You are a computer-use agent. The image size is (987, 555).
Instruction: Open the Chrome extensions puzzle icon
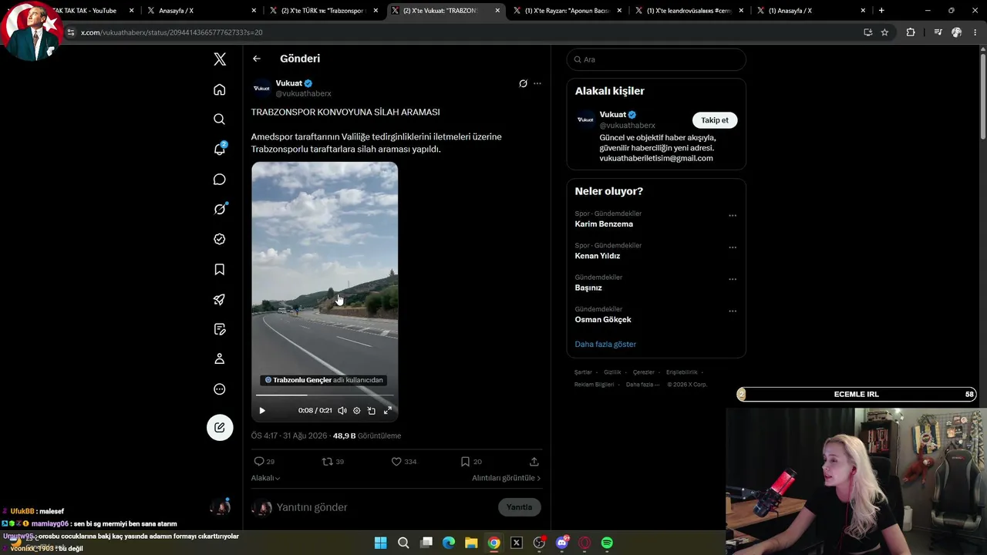tap(911, 32)
